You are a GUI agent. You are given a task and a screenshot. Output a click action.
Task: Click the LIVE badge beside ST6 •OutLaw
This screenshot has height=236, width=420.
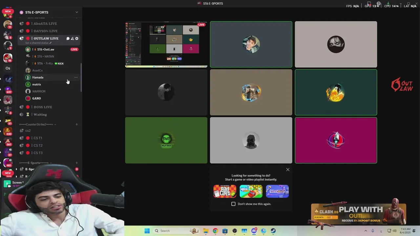click(74, 49)
